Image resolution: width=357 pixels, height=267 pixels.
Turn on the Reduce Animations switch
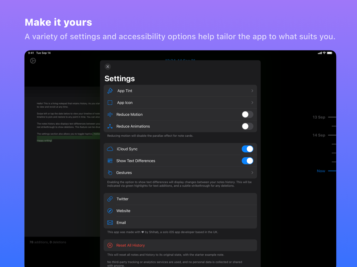tap(247, 126)
